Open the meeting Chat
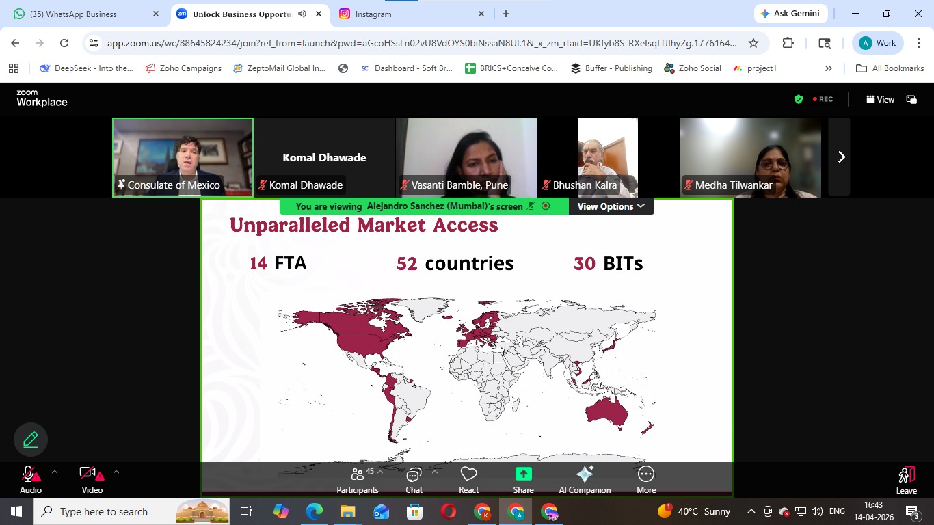Viewport: 934px width, 525px height. pos(414,479)
